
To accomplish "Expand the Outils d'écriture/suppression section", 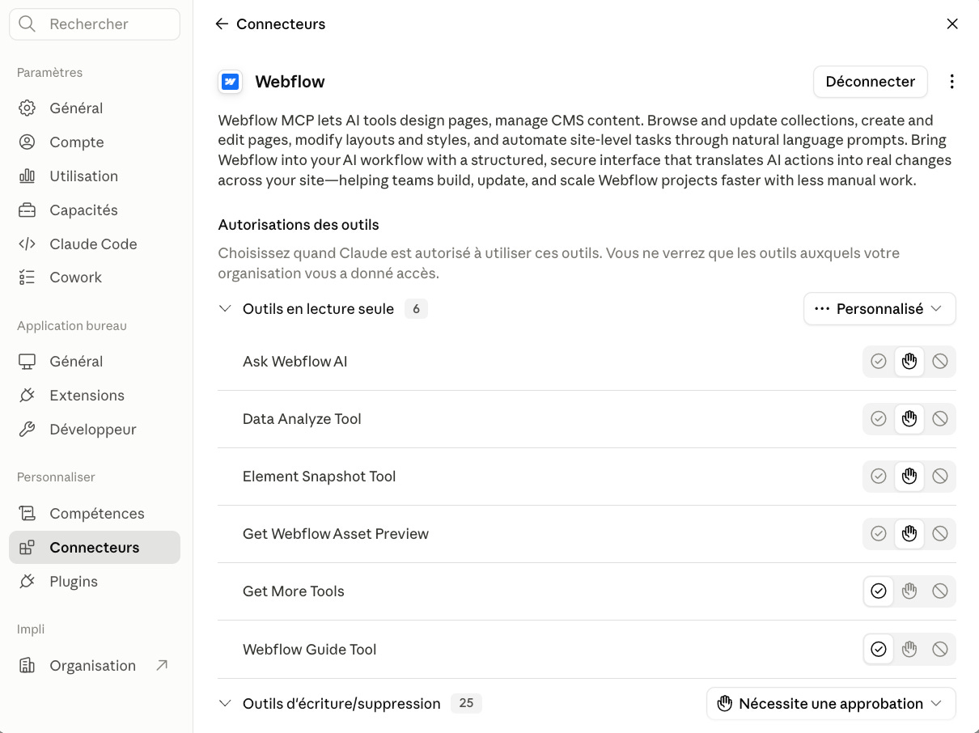I will coord(225,704).
